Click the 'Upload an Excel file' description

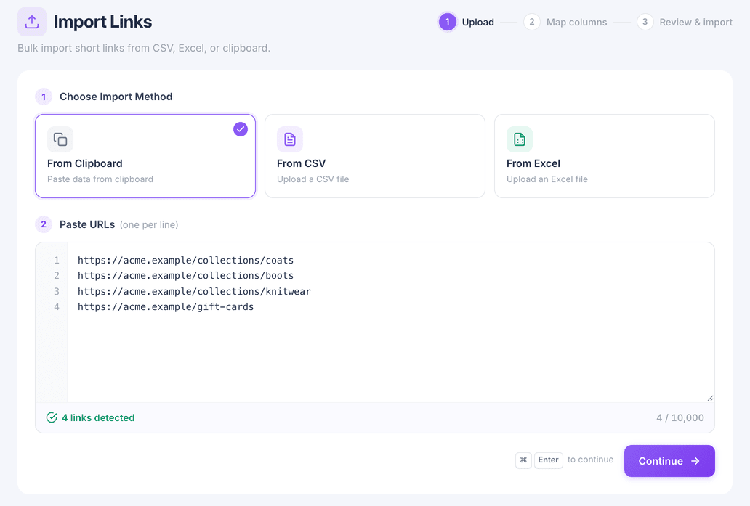click(x=547, y=179)
